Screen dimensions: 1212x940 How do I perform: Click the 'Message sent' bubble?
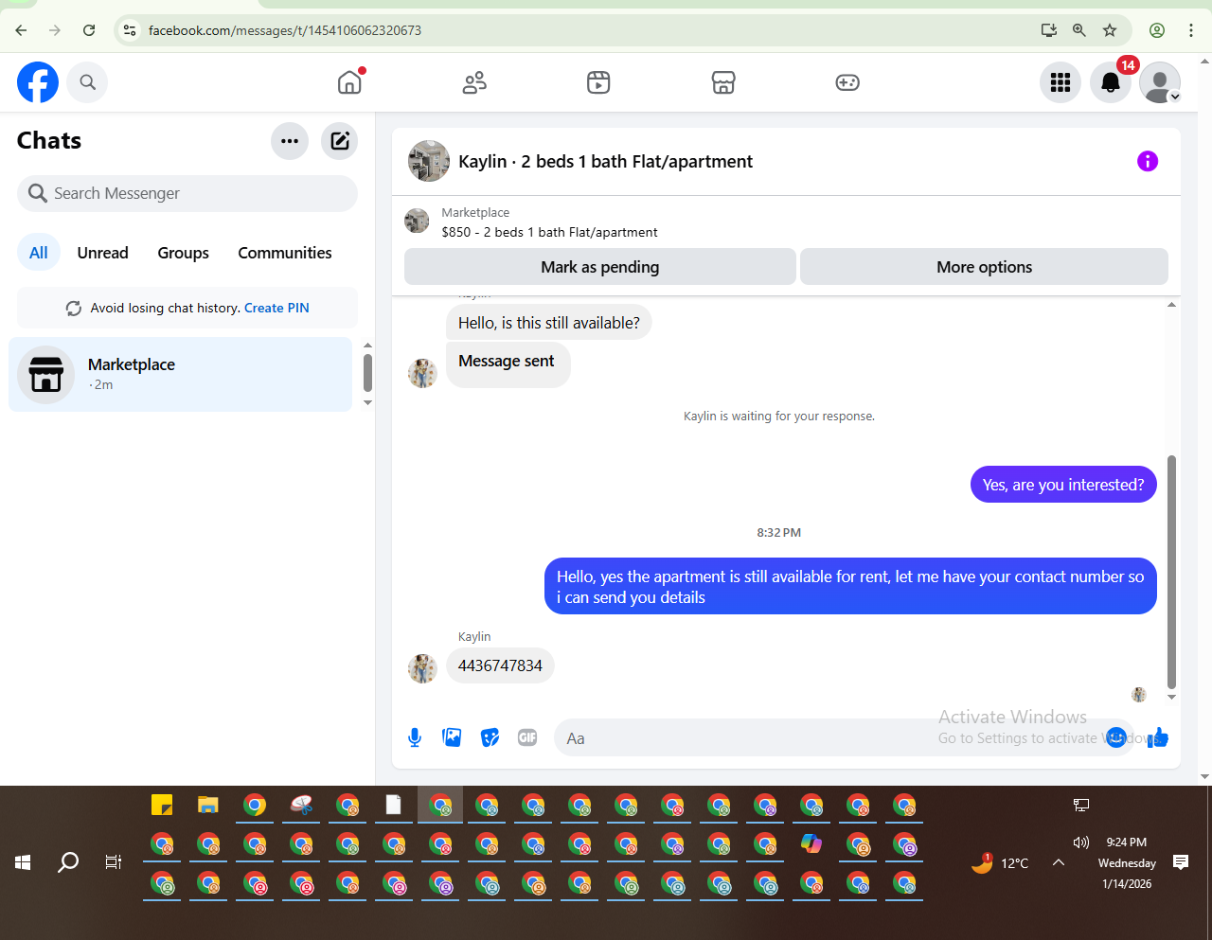click(x=508, y=364)
